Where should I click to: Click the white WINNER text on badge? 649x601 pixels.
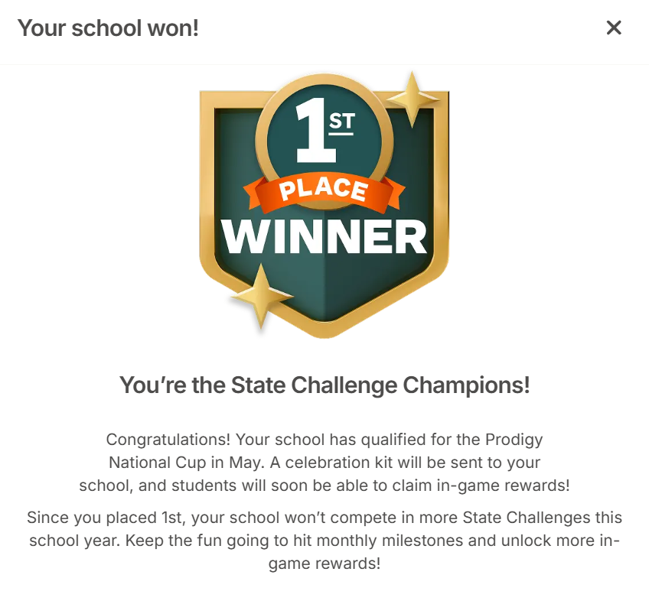coord(324,237)
